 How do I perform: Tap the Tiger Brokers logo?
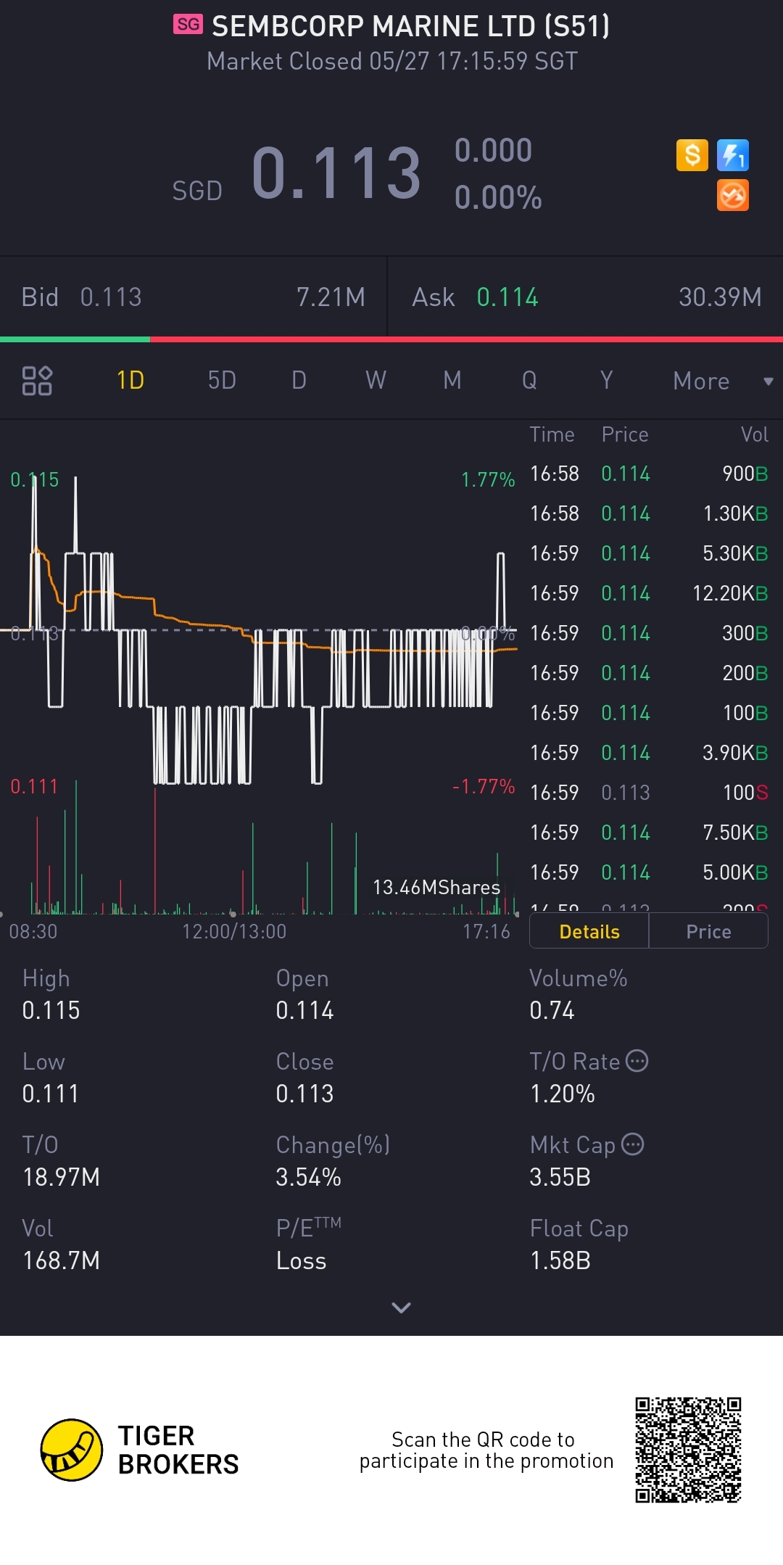139,1450
